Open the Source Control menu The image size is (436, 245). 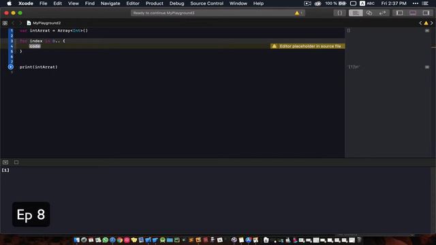click(x=206, y=3)
